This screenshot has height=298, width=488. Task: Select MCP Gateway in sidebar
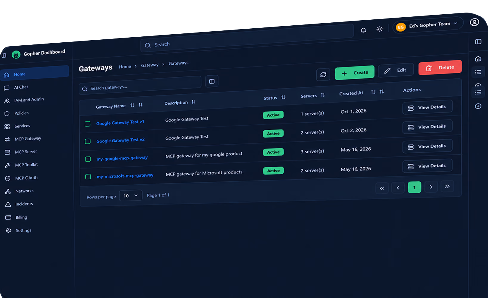(x=28, y=139)
